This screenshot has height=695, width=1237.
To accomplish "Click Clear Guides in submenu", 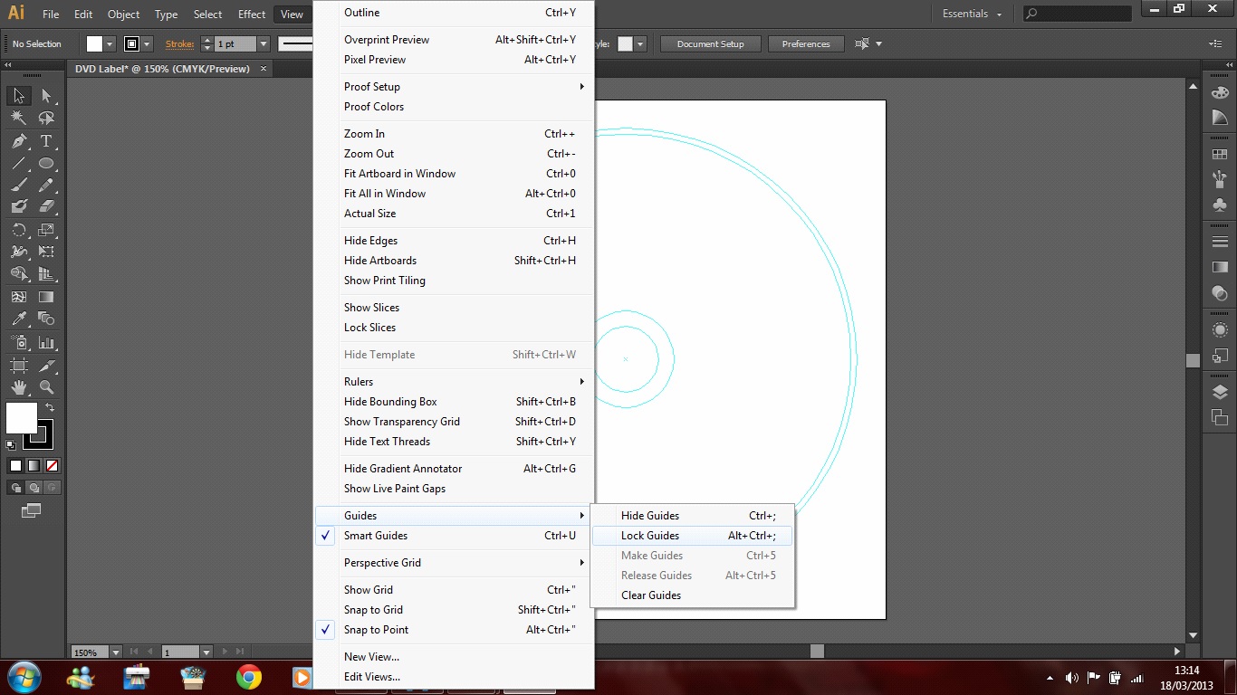I will (x=693, y=595).
